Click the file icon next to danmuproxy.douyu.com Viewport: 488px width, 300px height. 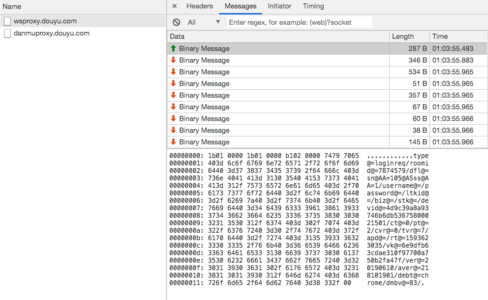(x=7, y=34)
